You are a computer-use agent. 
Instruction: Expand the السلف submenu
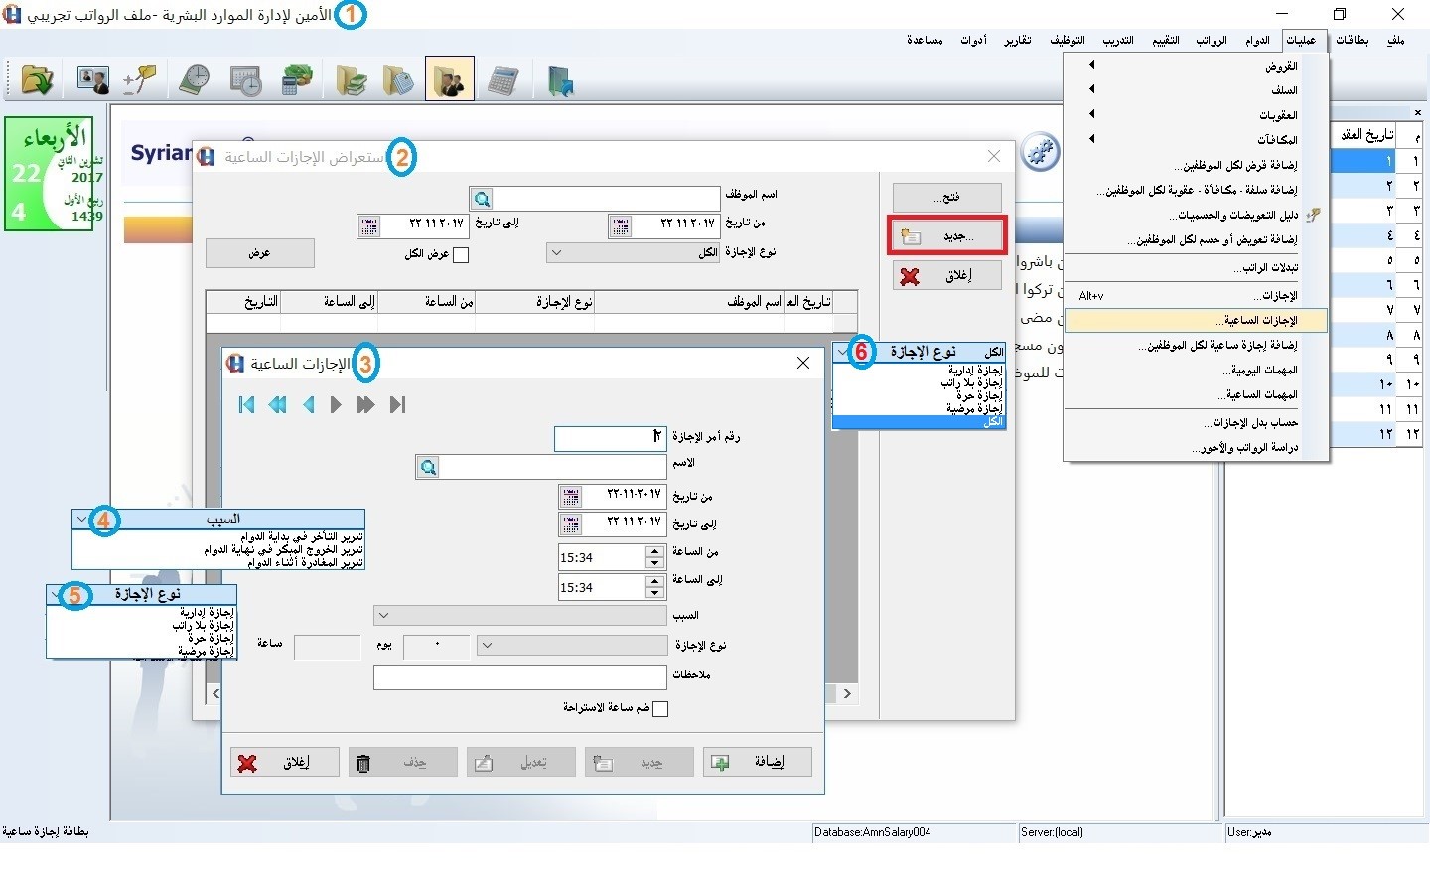tap(1196, 90)
